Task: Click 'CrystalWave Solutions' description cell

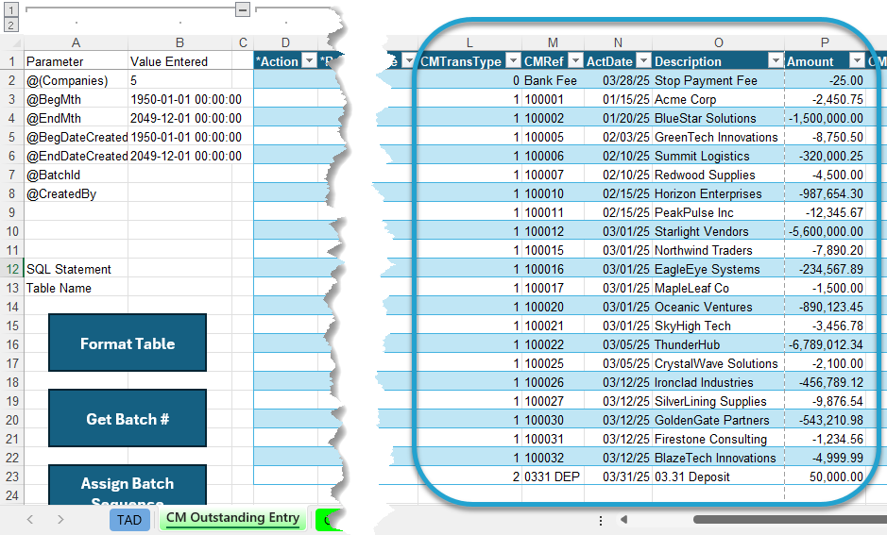Action: click(719, 363)
